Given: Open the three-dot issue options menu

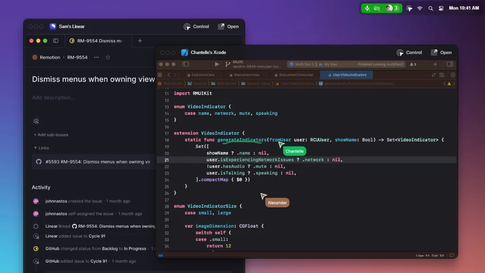Looking at the screenshot, I should (x=97, y=57).
